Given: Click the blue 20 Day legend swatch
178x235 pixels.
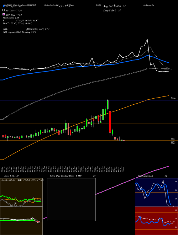Looking at the screenshot, I should coord(4,6).
